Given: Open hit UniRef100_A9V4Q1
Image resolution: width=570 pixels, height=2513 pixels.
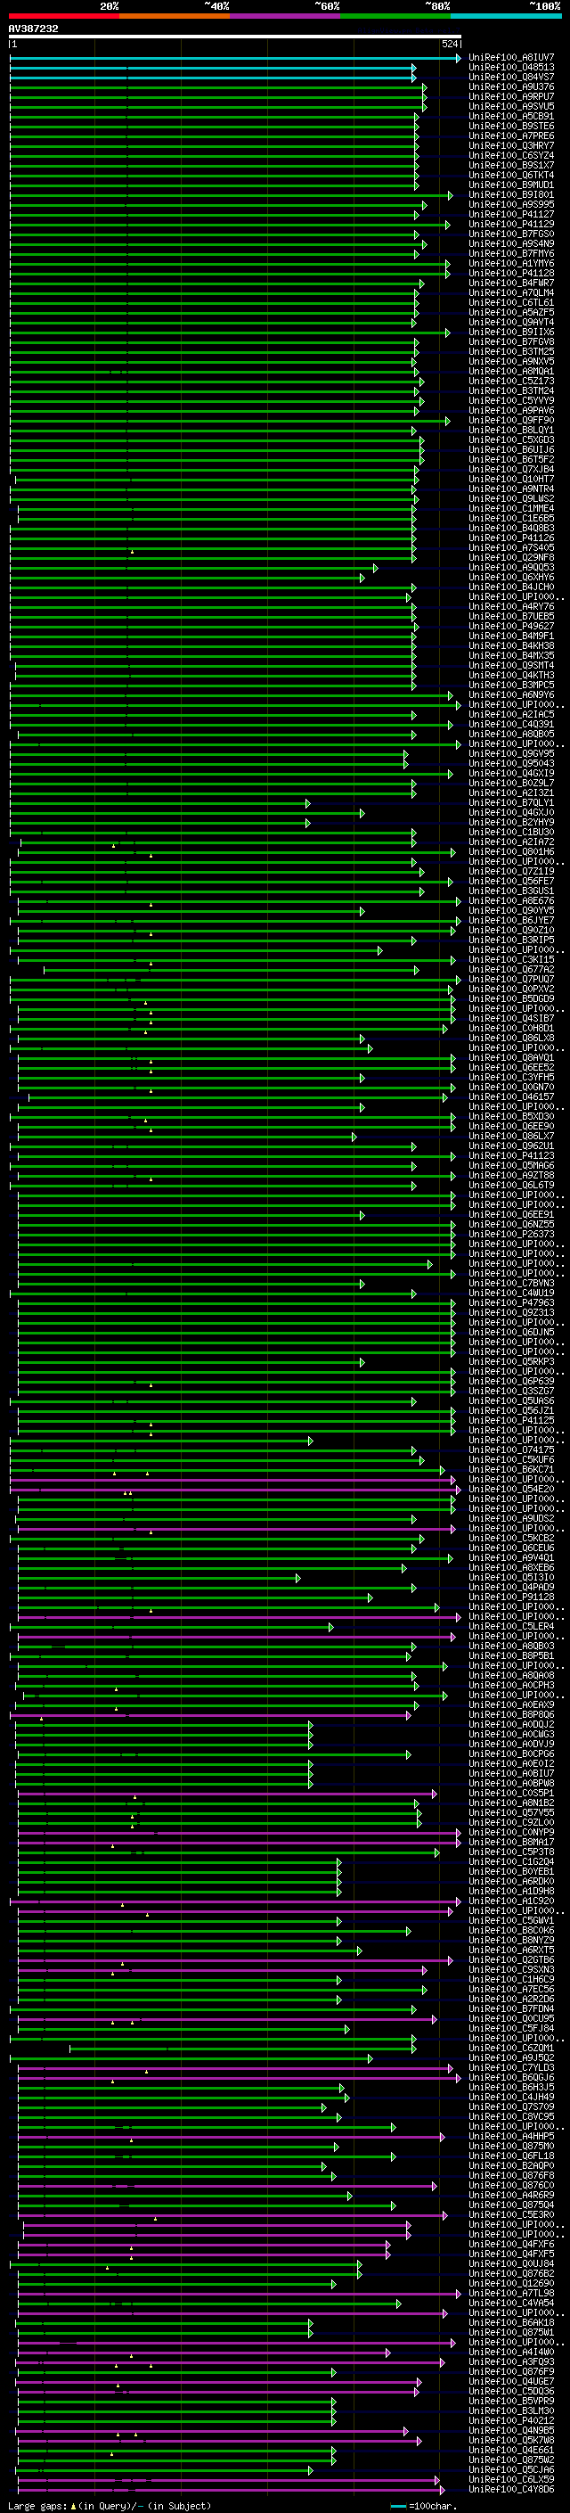Looking at the screenshot, I should coord(511,1557).
